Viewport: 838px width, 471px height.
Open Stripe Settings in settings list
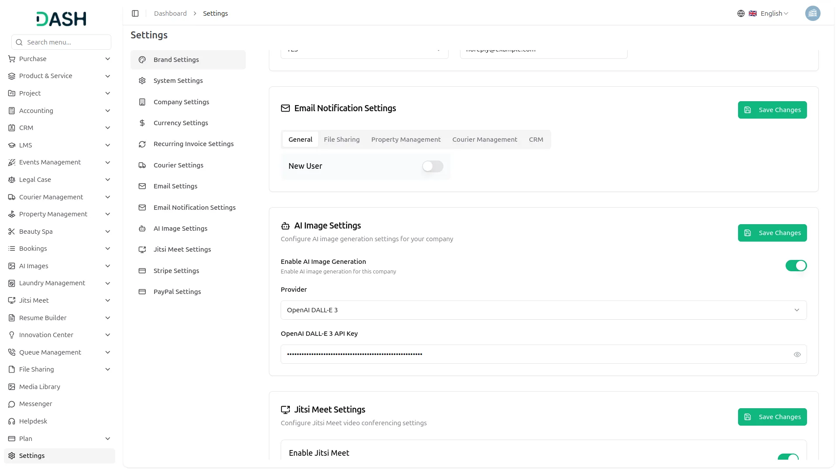click(176, 271)
